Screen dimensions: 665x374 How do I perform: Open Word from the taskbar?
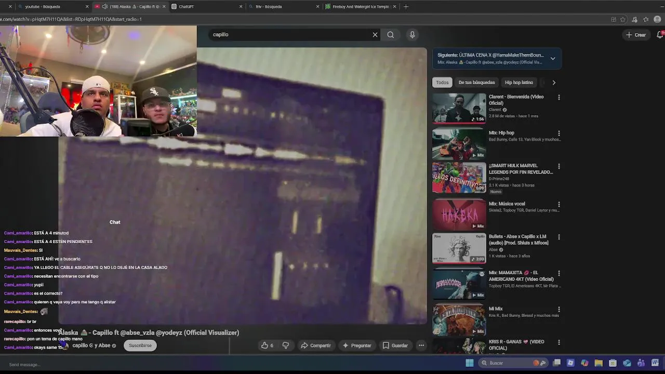(x=655, y=363)
